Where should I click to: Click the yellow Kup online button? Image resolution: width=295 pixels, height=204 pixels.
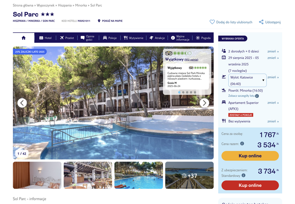pyautogui.click(x=250, y=156)
